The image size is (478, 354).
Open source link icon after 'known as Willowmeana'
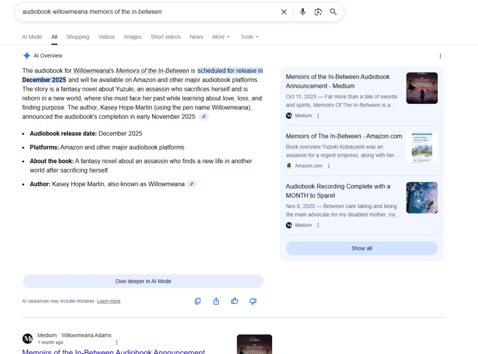(x=191, y=184)
